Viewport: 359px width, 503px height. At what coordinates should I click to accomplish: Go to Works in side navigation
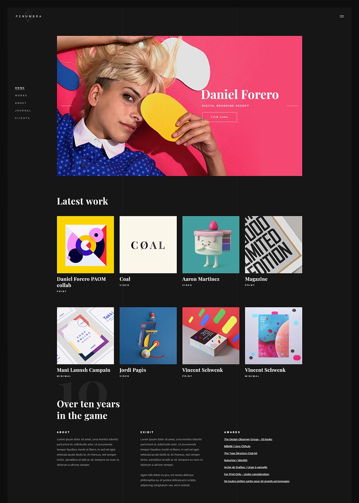tap(21, 95)
